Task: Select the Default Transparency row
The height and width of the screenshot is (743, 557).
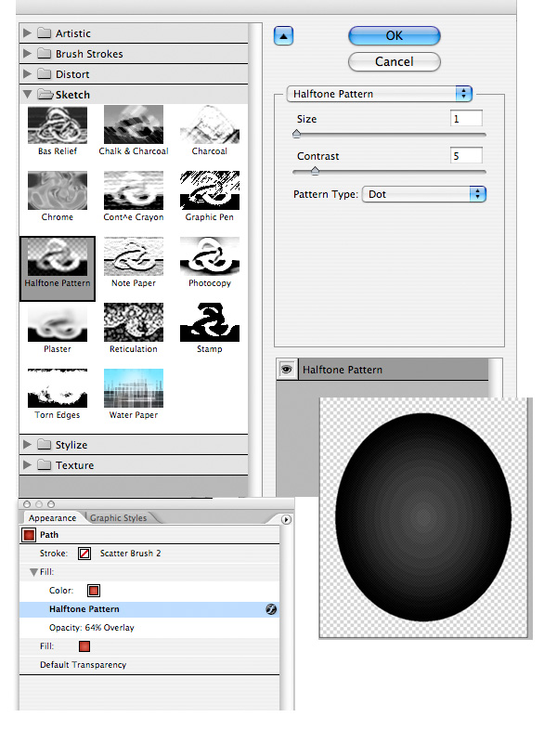Action: [149, 664]
